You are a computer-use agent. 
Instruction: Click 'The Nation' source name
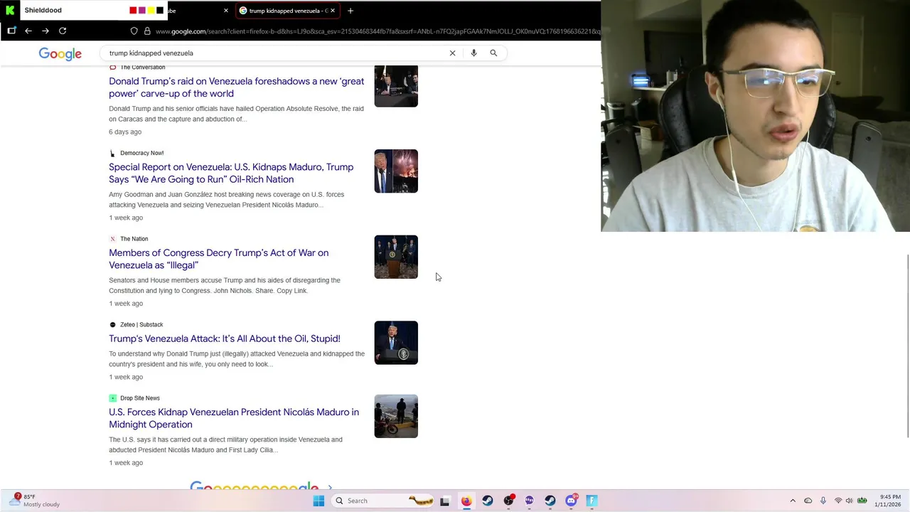pos(134,239)
